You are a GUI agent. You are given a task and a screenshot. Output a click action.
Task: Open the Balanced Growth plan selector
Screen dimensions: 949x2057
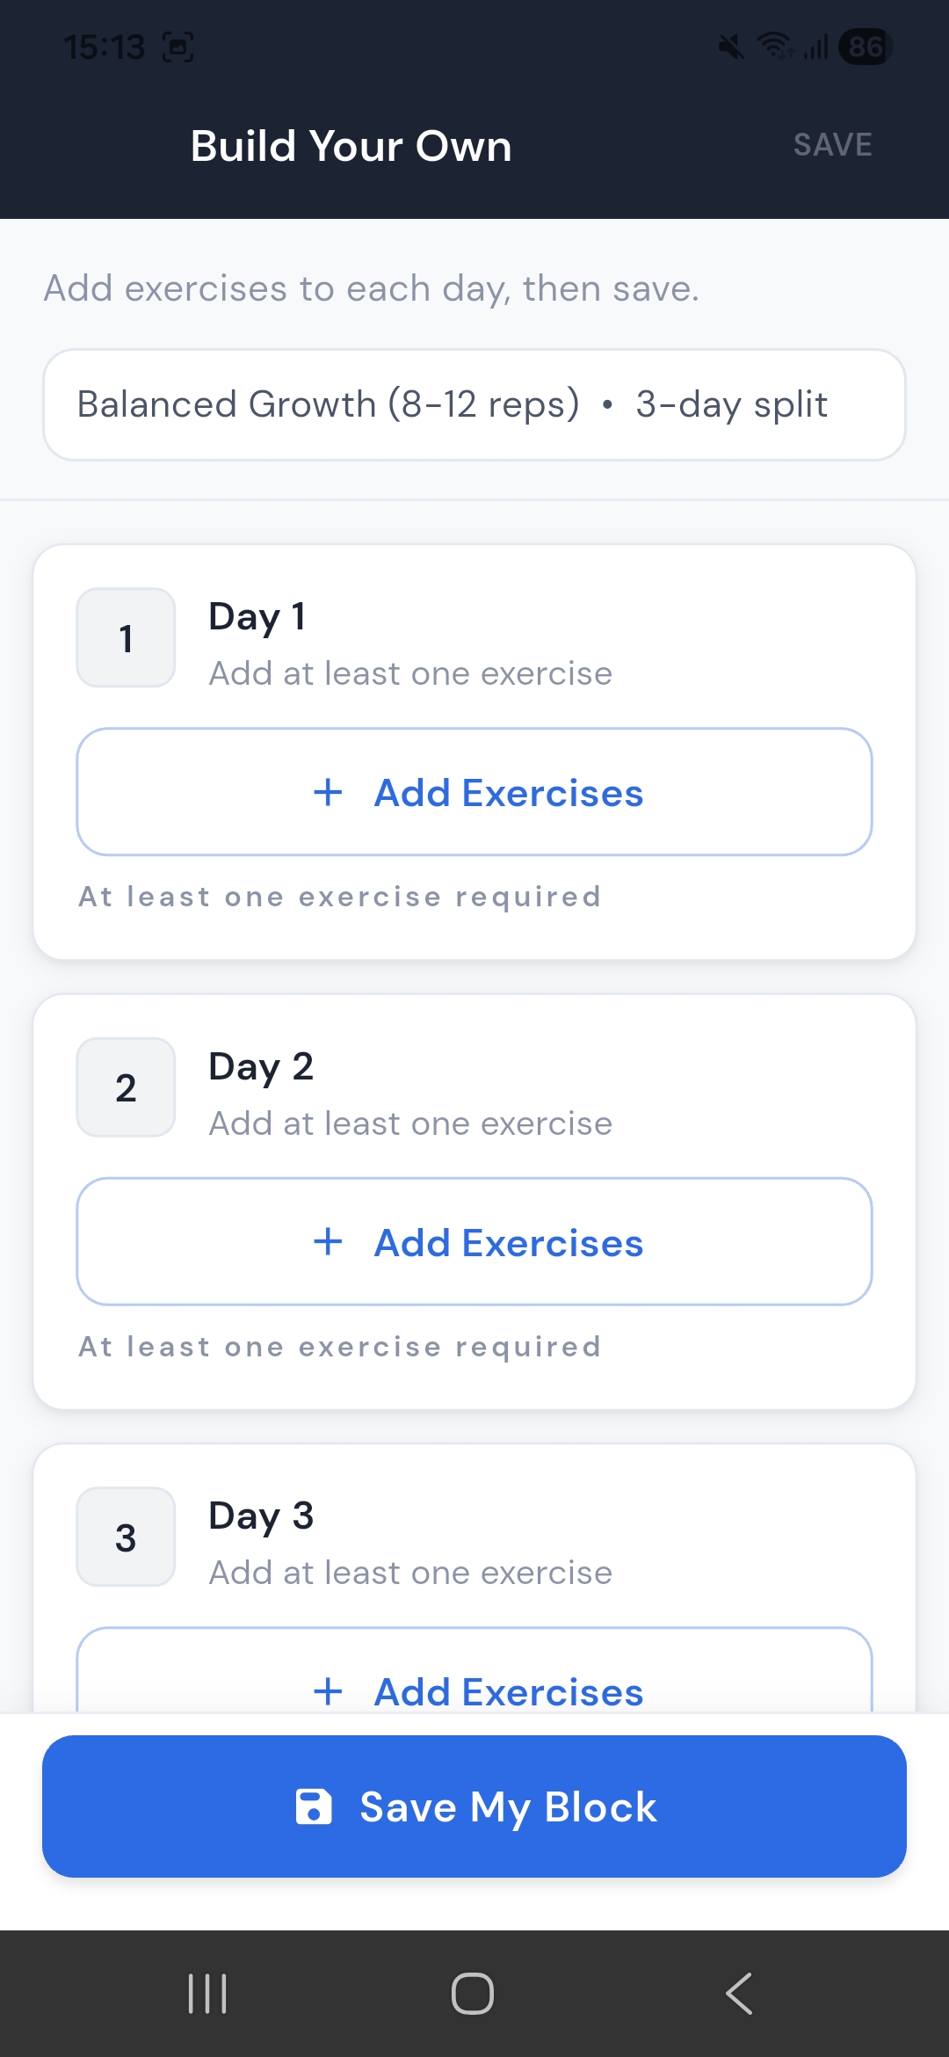tap(474, 404)
